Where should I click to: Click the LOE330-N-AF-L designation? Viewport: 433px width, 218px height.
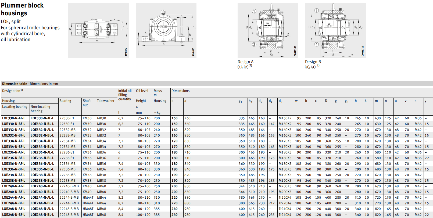[x=14, y=118]
